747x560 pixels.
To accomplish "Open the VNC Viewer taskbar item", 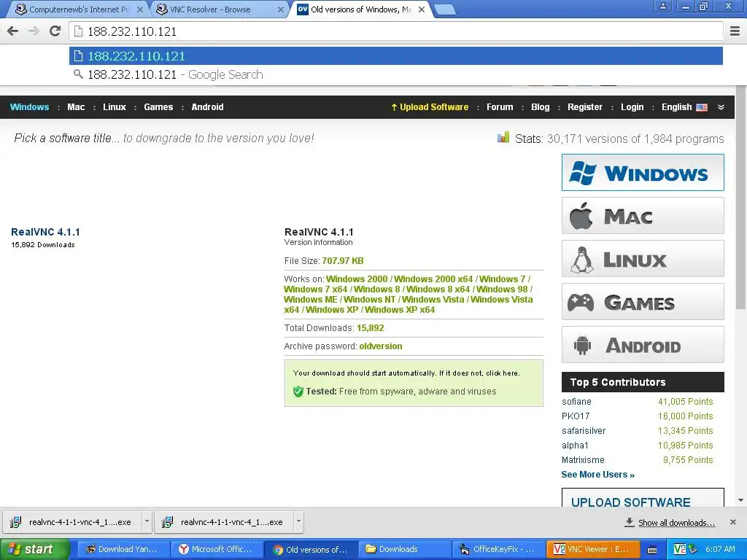I will 592,550.
